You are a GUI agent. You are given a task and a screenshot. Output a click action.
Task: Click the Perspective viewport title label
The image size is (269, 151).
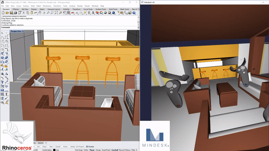(x=16, y=31)
